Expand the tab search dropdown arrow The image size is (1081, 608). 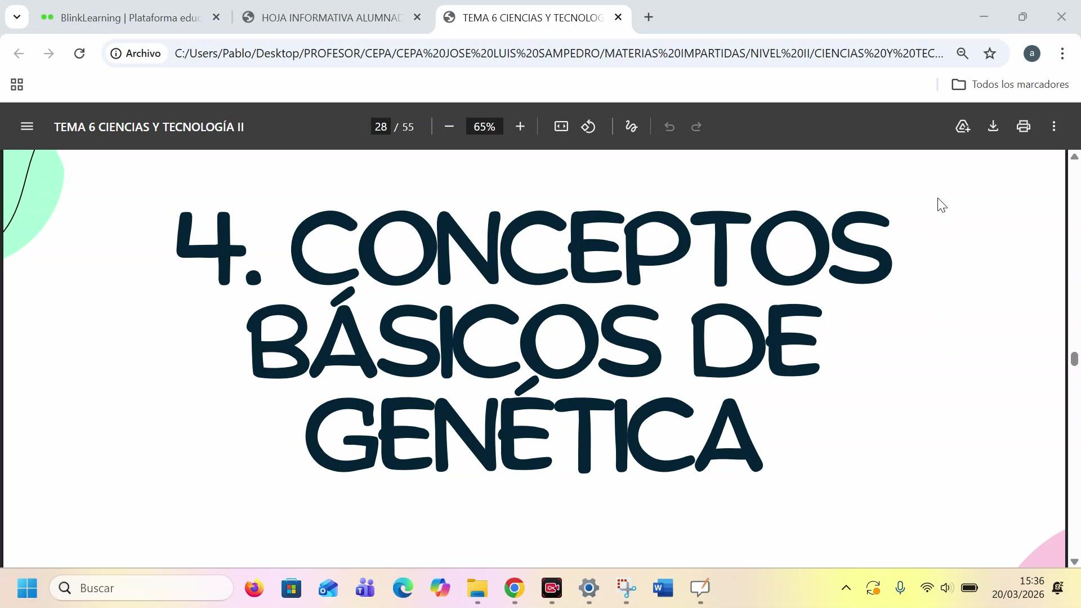click(x=17, y=17)
